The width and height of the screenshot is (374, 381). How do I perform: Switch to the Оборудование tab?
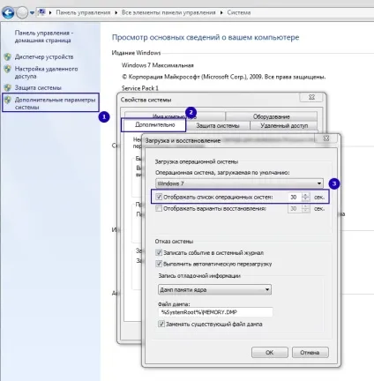click(x=271, y=116)
